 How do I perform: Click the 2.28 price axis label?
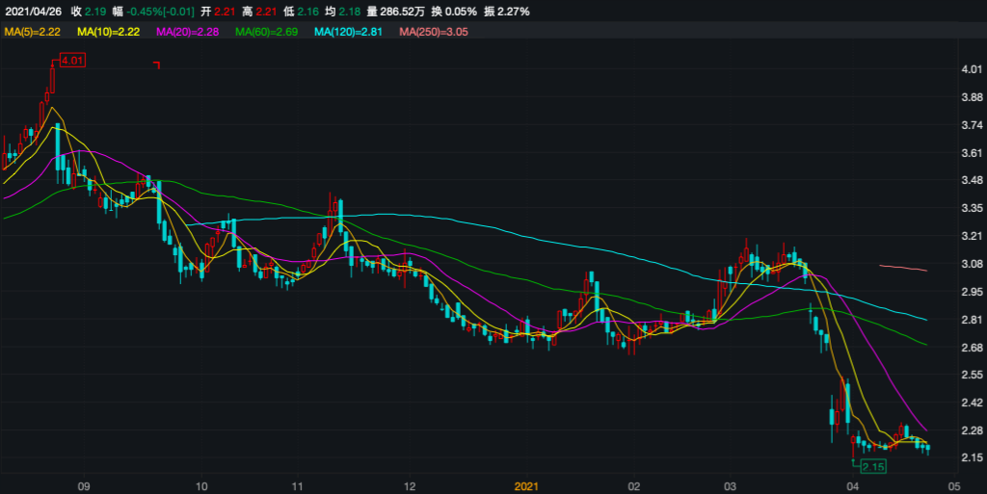coord(972,430)
